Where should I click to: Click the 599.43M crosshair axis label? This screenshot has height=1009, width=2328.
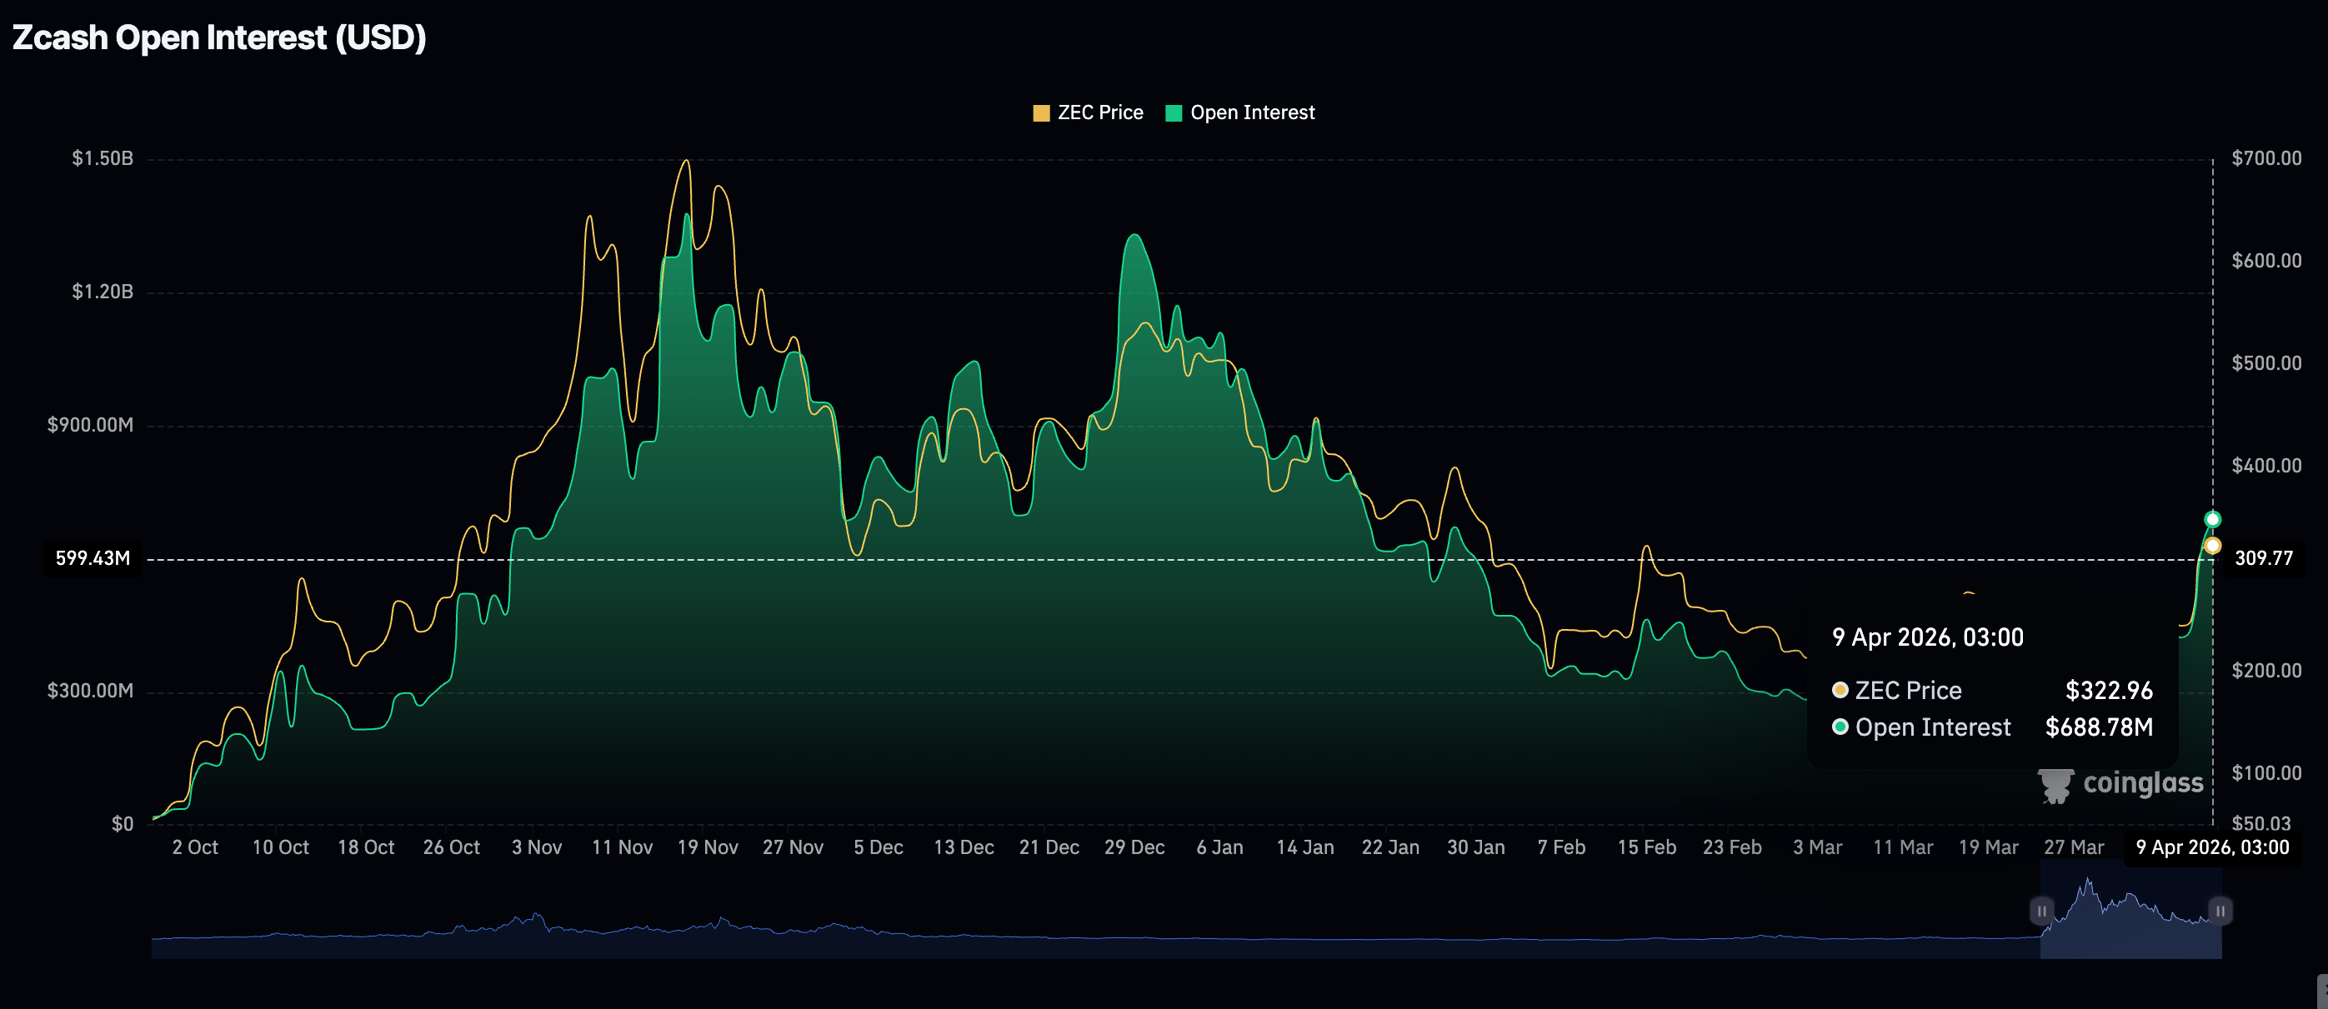point(93,558)
